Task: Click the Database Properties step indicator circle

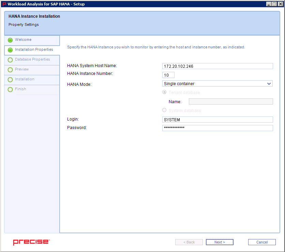Action: click(10, 60)
